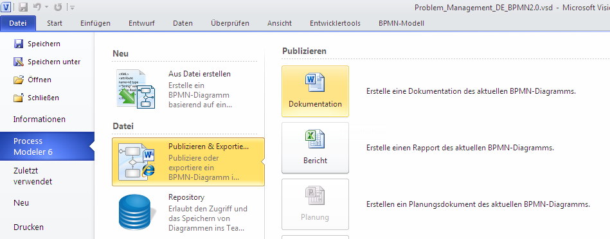Open the Customize Quick Access Toolbar dropdown
Image resolution: width=610 pixels, height=239 pixels.
(x=73, y=7)
